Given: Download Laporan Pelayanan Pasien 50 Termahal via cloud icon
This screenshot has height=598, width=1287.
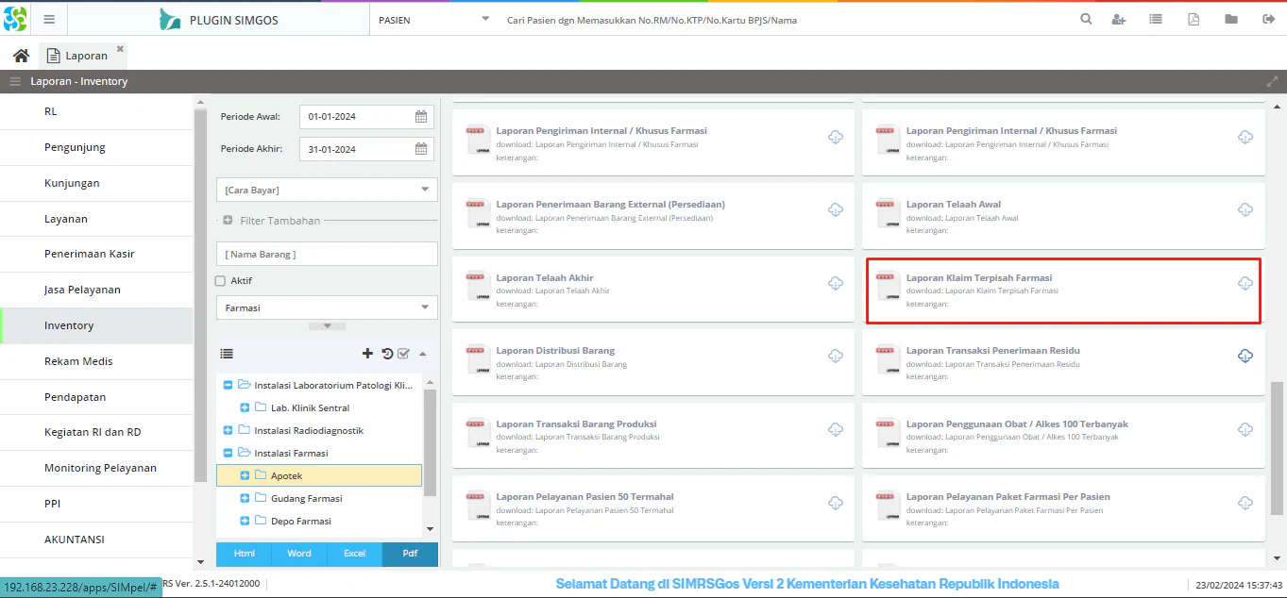Looking at the screenshot, I should click(835, 503).
